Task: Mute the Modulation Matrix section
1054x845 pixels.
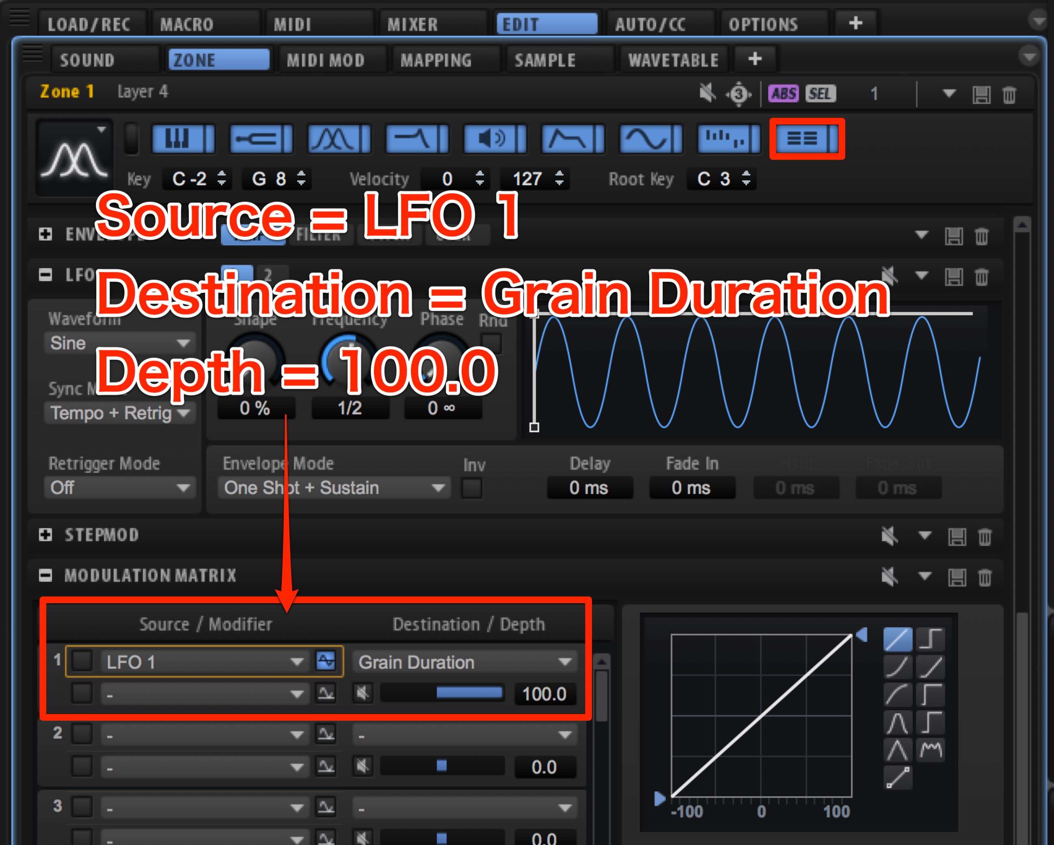Action: pyautogui.click(x=889, y=576)
